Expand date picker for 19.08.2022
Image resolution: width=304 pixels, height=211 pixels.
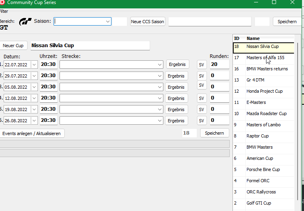tap(34, 109)
